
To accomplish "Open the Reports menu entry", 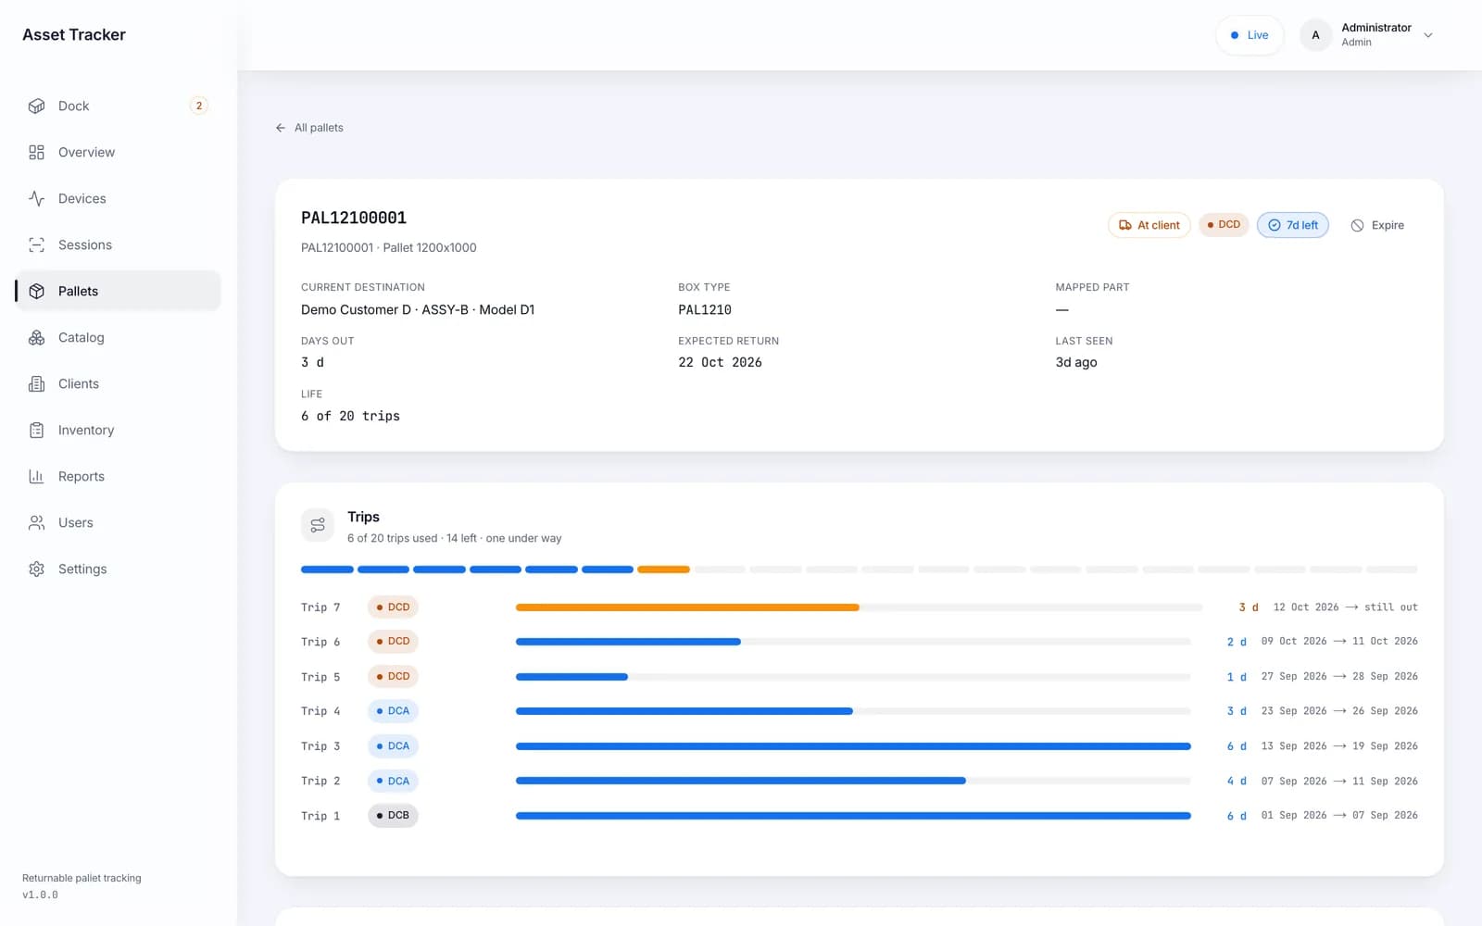I will [x=119, y=476].
